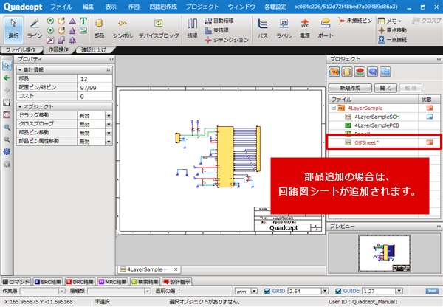443x307 pixels.
Task: Collapse the 集計情報 section
Action: tap(20, 70)
